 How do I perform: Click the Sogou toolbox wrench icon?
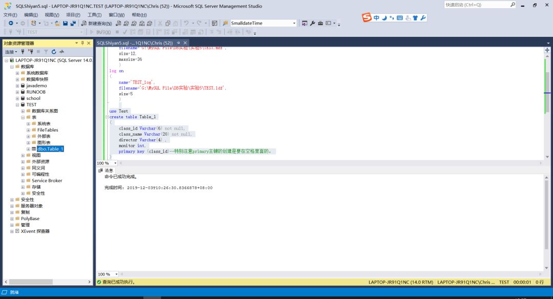coord(423,17)
